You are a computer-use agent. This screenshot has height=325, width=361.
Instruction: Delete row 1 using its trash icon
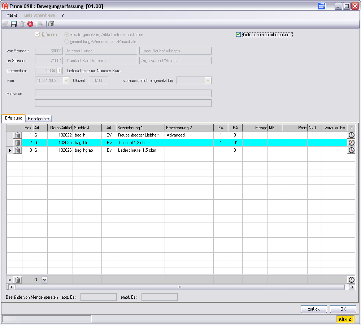[18, 135]
